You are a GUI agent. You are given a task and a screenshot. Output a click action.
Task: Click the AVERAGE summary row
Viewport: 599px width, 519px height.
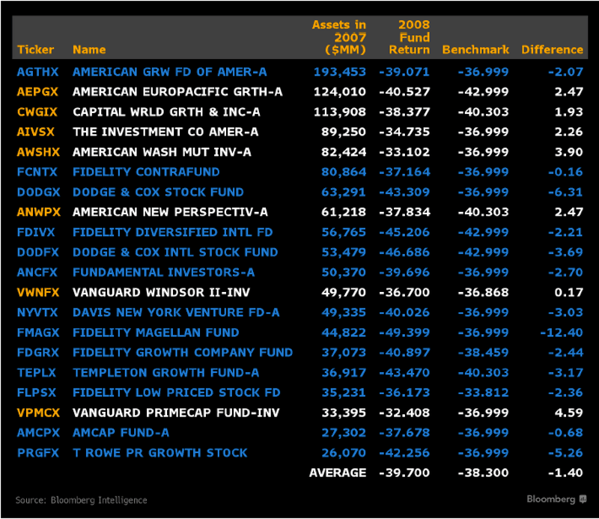click(x=336, y=473)
